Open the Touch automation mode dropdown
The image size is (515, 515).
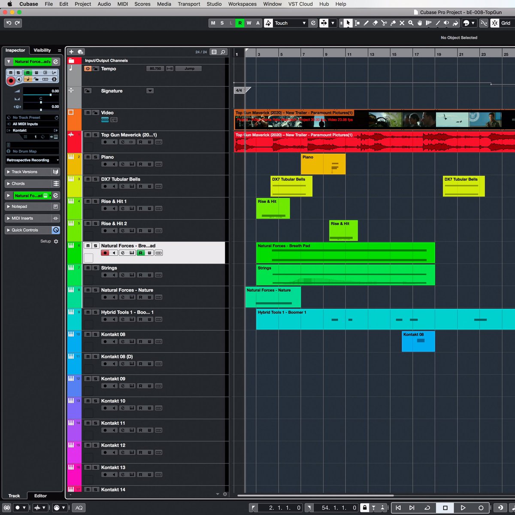(x=304, y=23)
